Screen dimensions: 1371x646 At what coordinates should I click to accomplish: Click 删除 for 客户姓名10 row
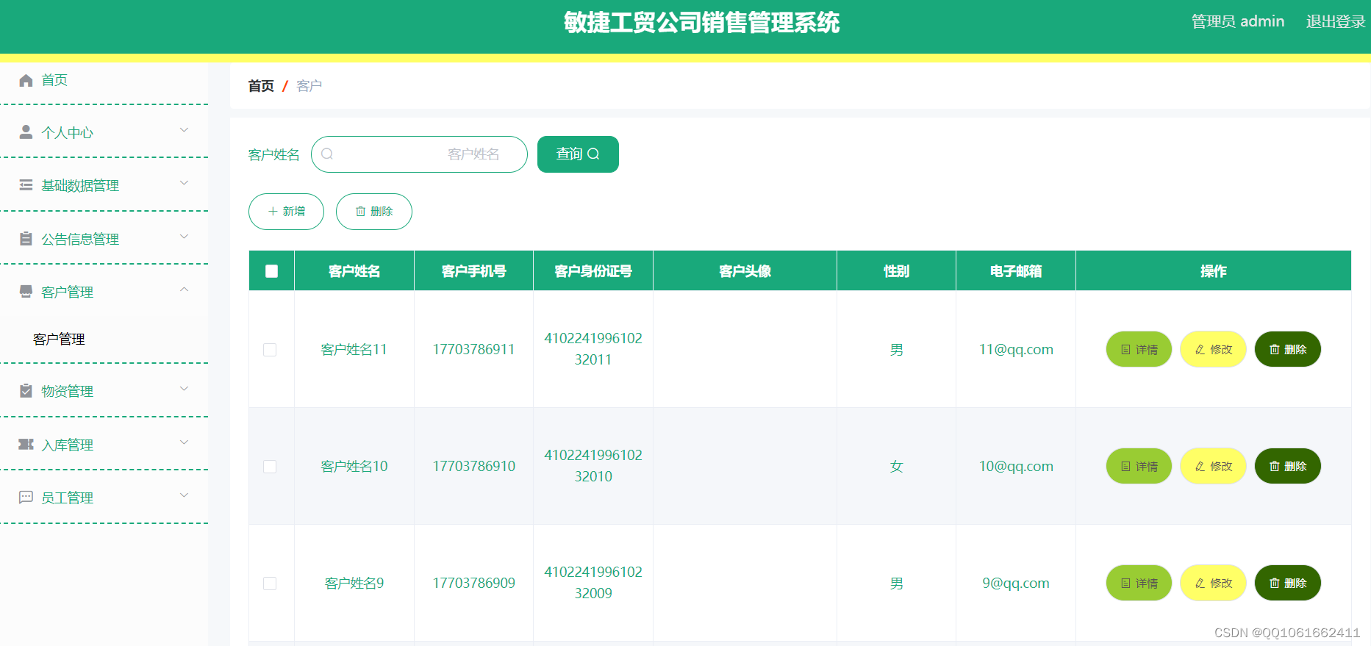[1287, 466]
